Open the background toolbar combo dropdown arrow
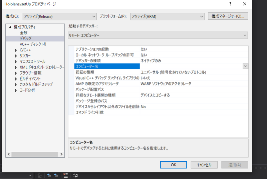This screenshot has height=179, width=267. click(30, 175)
